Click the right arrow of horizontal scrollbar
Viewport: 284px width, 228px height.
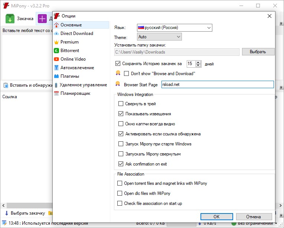point(280,205)
